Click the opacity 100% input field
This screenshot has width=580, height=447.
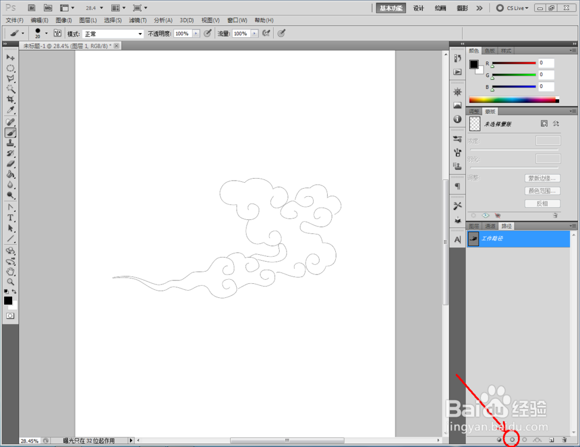click(183, 33)
